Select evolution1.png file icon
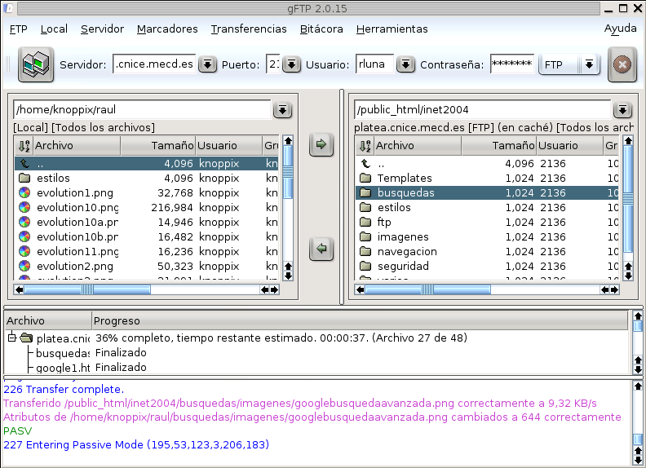Viewport: 646px width, 468px height. (x=24, y=193)
